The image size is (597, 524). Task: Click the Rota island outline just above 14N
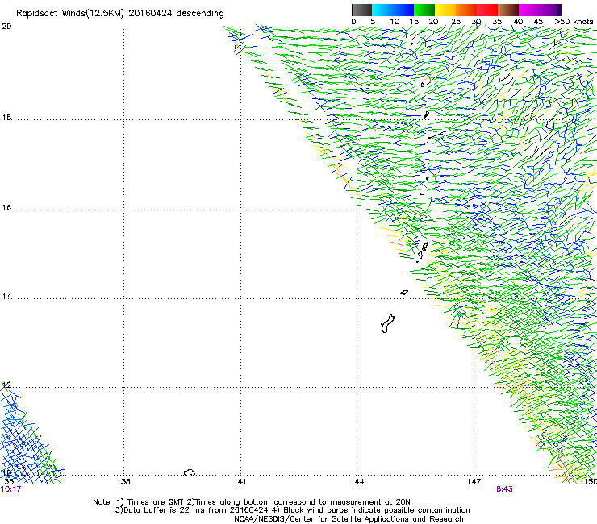pos(404,293)
